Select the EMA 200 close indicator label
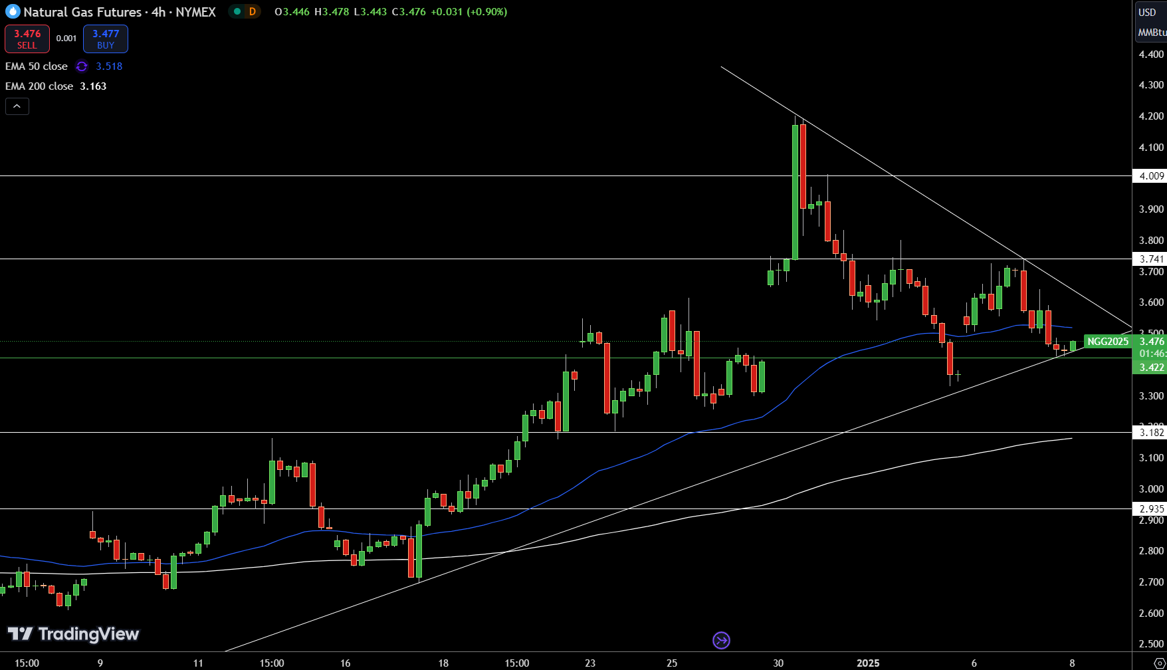1167x670 pixels. (x=39, y=86)
